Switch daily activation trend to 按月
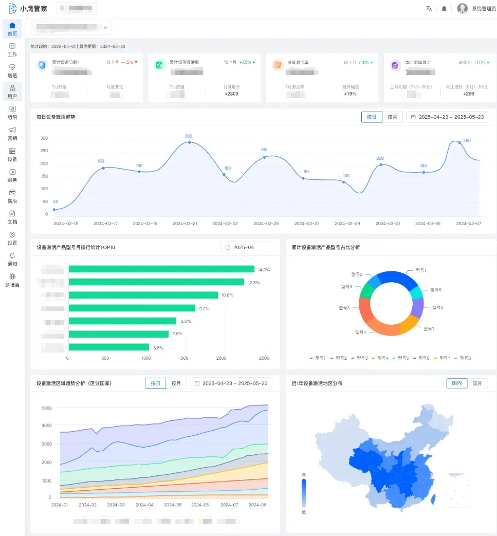The width and height of the screenshot is (497, 536). pos(392,117)
